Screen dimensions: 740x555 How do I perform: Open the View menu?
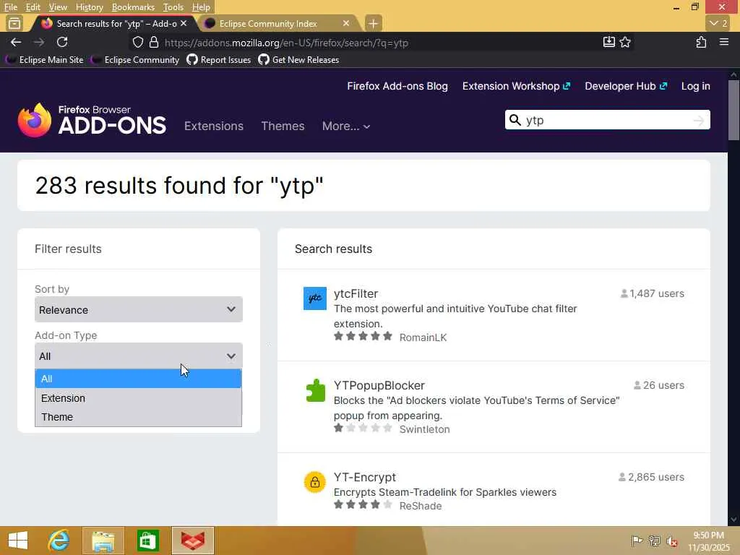click(x=58, y=7)
